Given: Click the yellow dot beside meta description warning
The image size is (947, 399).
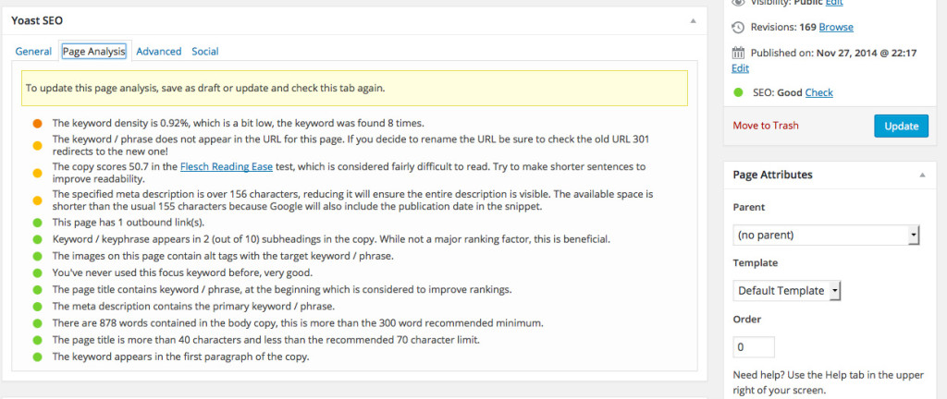Looking at the screenshot, I should [x=37, y=200].
